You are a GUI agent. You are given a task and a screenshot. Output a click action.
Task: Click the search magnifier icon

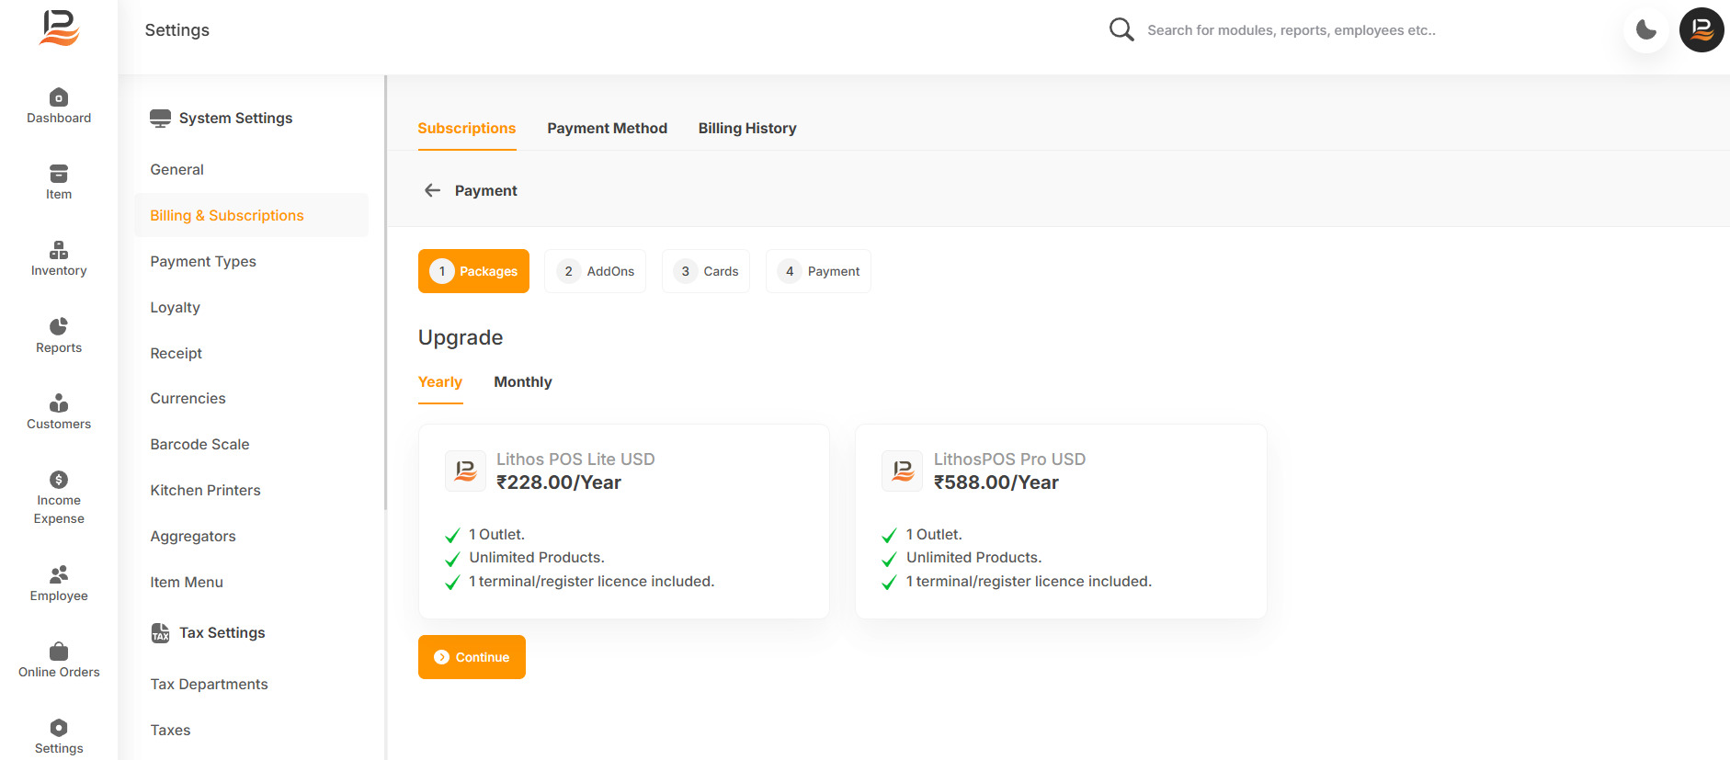[1121, 29]
